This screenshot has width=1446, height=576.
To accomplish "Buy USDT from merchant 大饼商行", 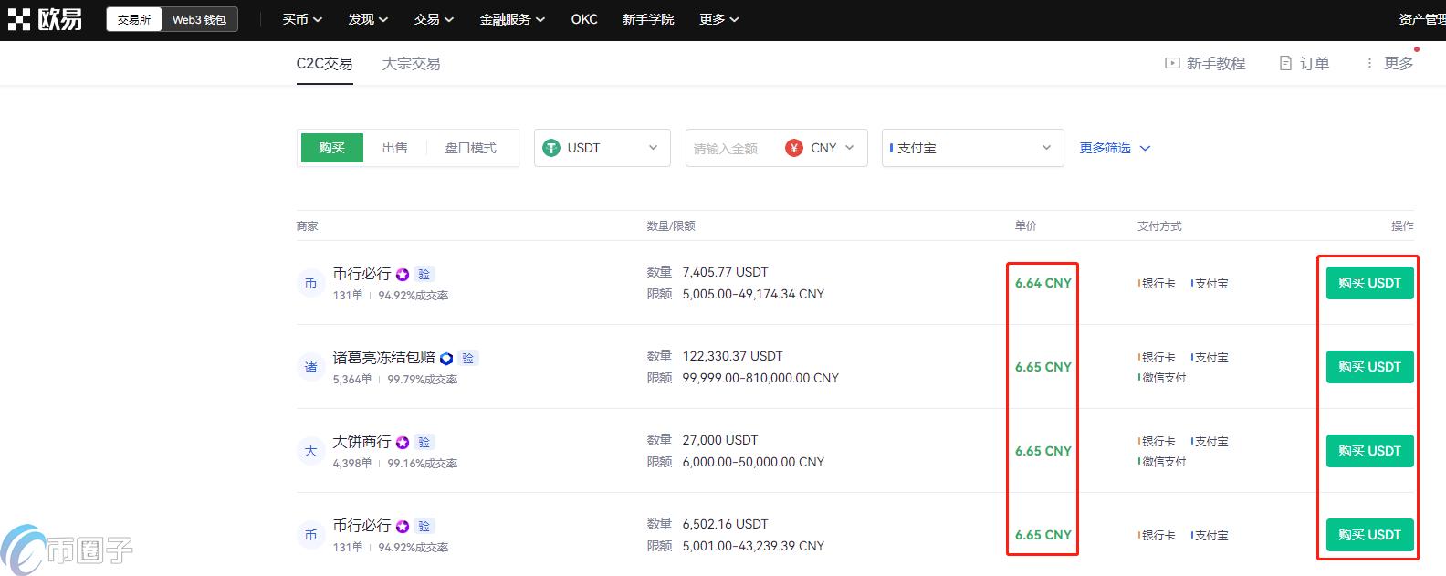I will [x=1368, y=451].
